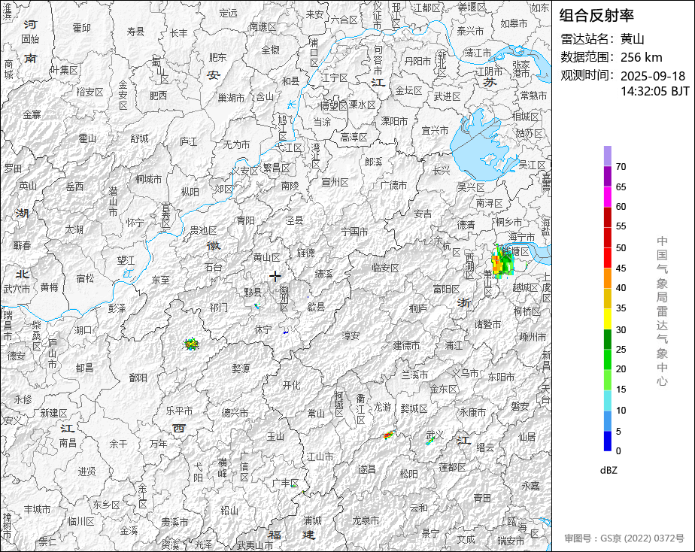Image resolution: width=695 pixels, height=552 pixels.
Task: Click the radar echo cluster over 钱塘区
Action: coord(503,262)
